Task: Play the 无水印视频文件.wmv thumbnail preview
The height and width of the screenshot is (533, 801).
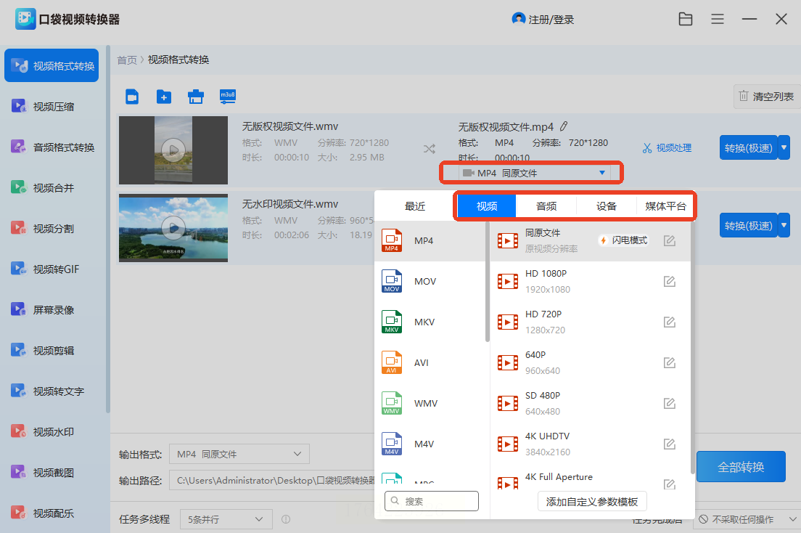Action: (x=173, y=228)
